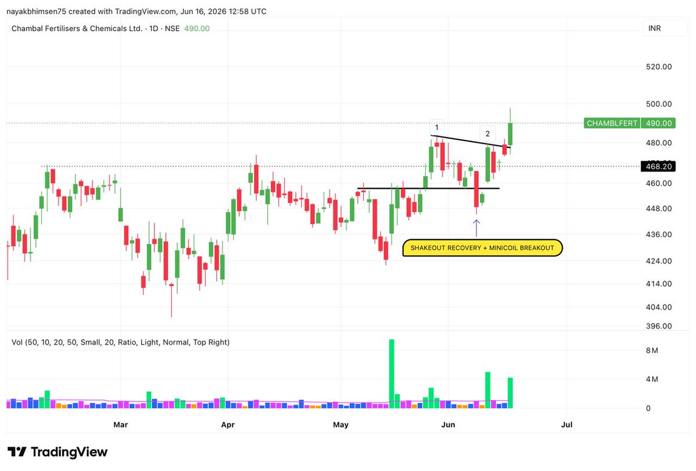This screenshot has width=696, height=471.
Task: Click the 396.00 price axis label
Action: coord(658,326)
